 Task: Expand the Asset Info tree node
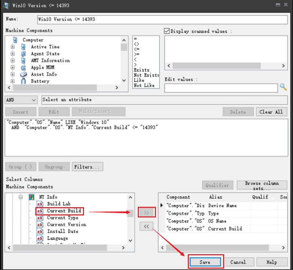pyautogui.click(x=13, y=74)
